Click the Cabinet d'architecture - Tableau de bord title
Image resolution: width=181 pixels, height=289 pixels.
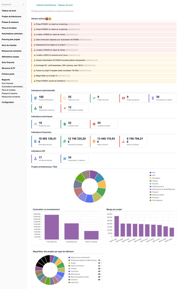(x=54, y=5)
